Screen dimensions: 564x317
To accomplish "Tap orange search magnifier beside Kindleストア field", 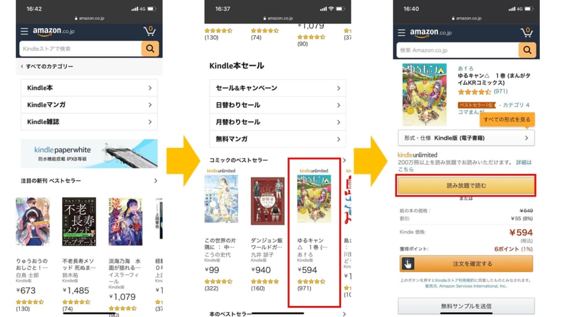I will [150, 48].
